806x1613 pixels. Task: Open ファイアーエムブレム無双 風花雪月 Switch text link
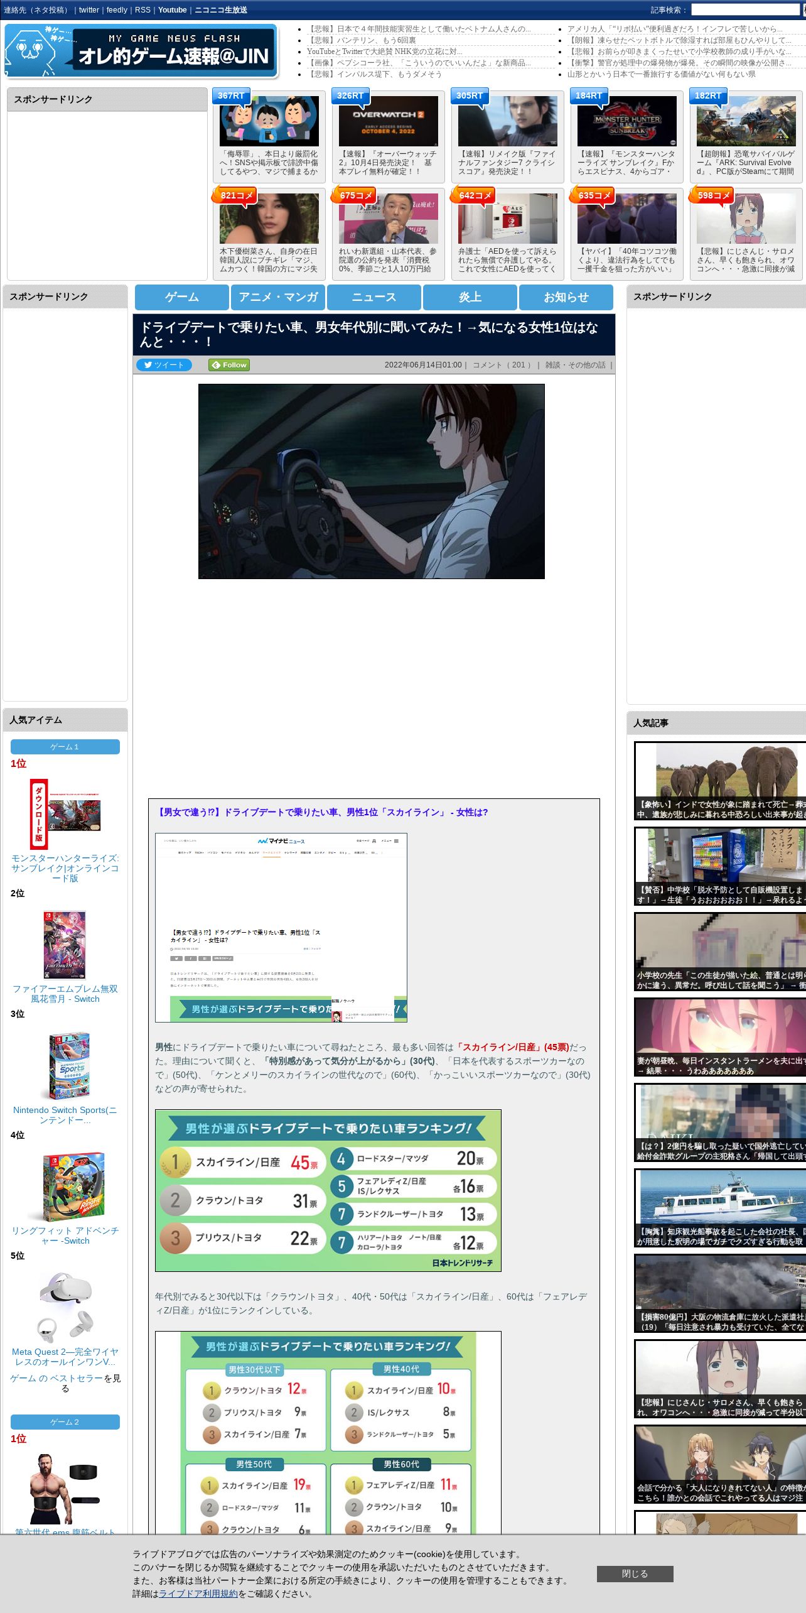pyautogui.click(x=65, y=994)
